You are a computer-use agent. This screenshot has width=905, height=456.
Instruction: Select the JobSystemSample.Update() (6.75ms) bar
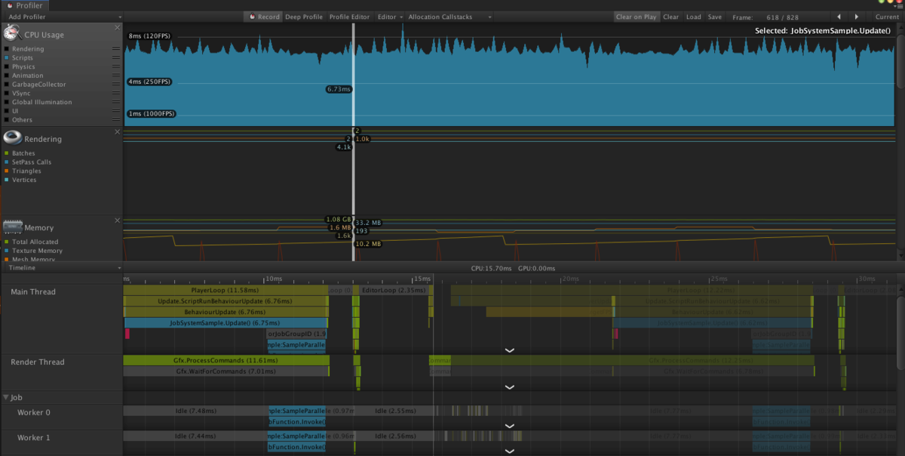(x=225, y=322)
